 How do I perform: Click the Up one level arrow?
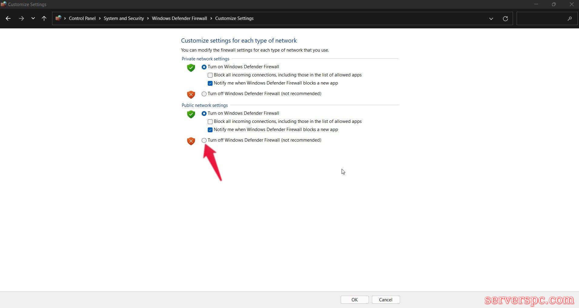click(x=44, y=18)
